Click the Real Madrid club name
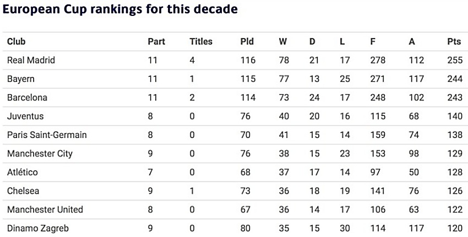Screen dimensions: 468x237 coord(31,60)
